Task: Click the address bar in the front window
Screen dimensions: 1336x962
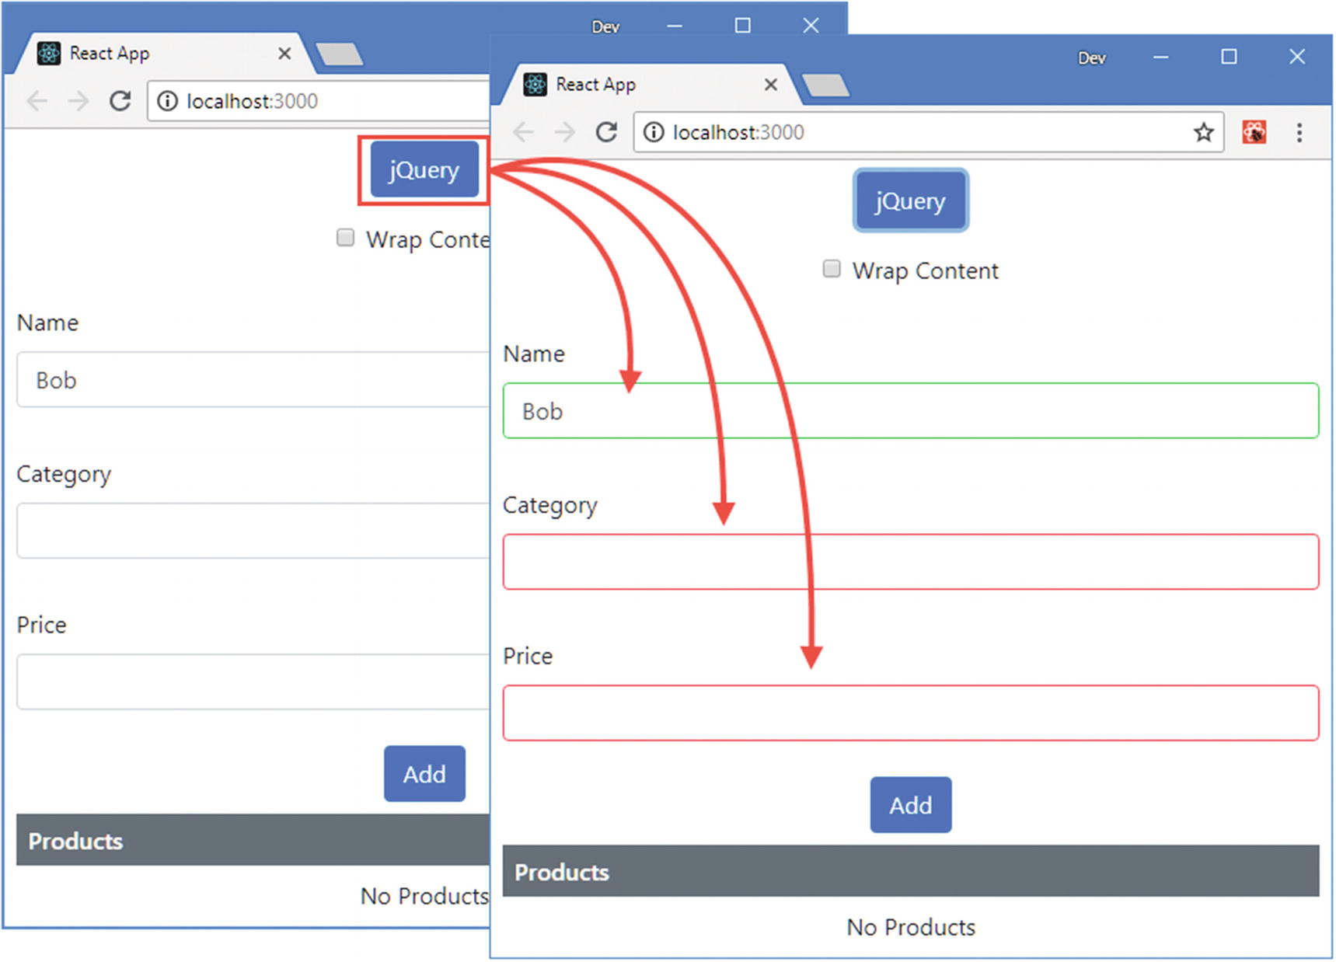Action: coord(929,132)
